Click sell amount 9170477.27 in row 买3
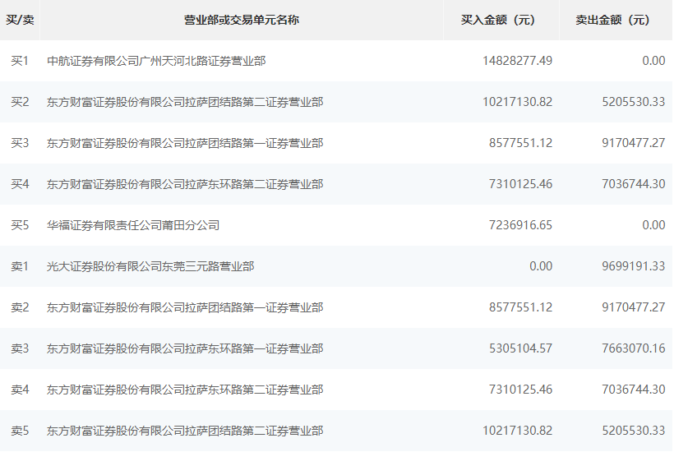This screenshot has height=452, width=674. [634, 143]
